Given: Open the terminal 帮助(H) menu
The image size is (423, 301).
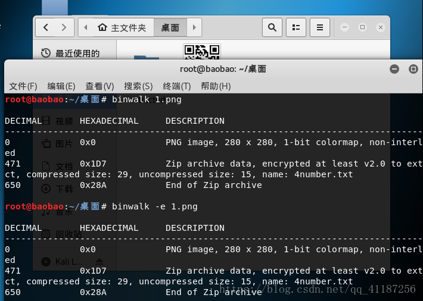Looking at the screenshot, I should click(x=216, y=86).
